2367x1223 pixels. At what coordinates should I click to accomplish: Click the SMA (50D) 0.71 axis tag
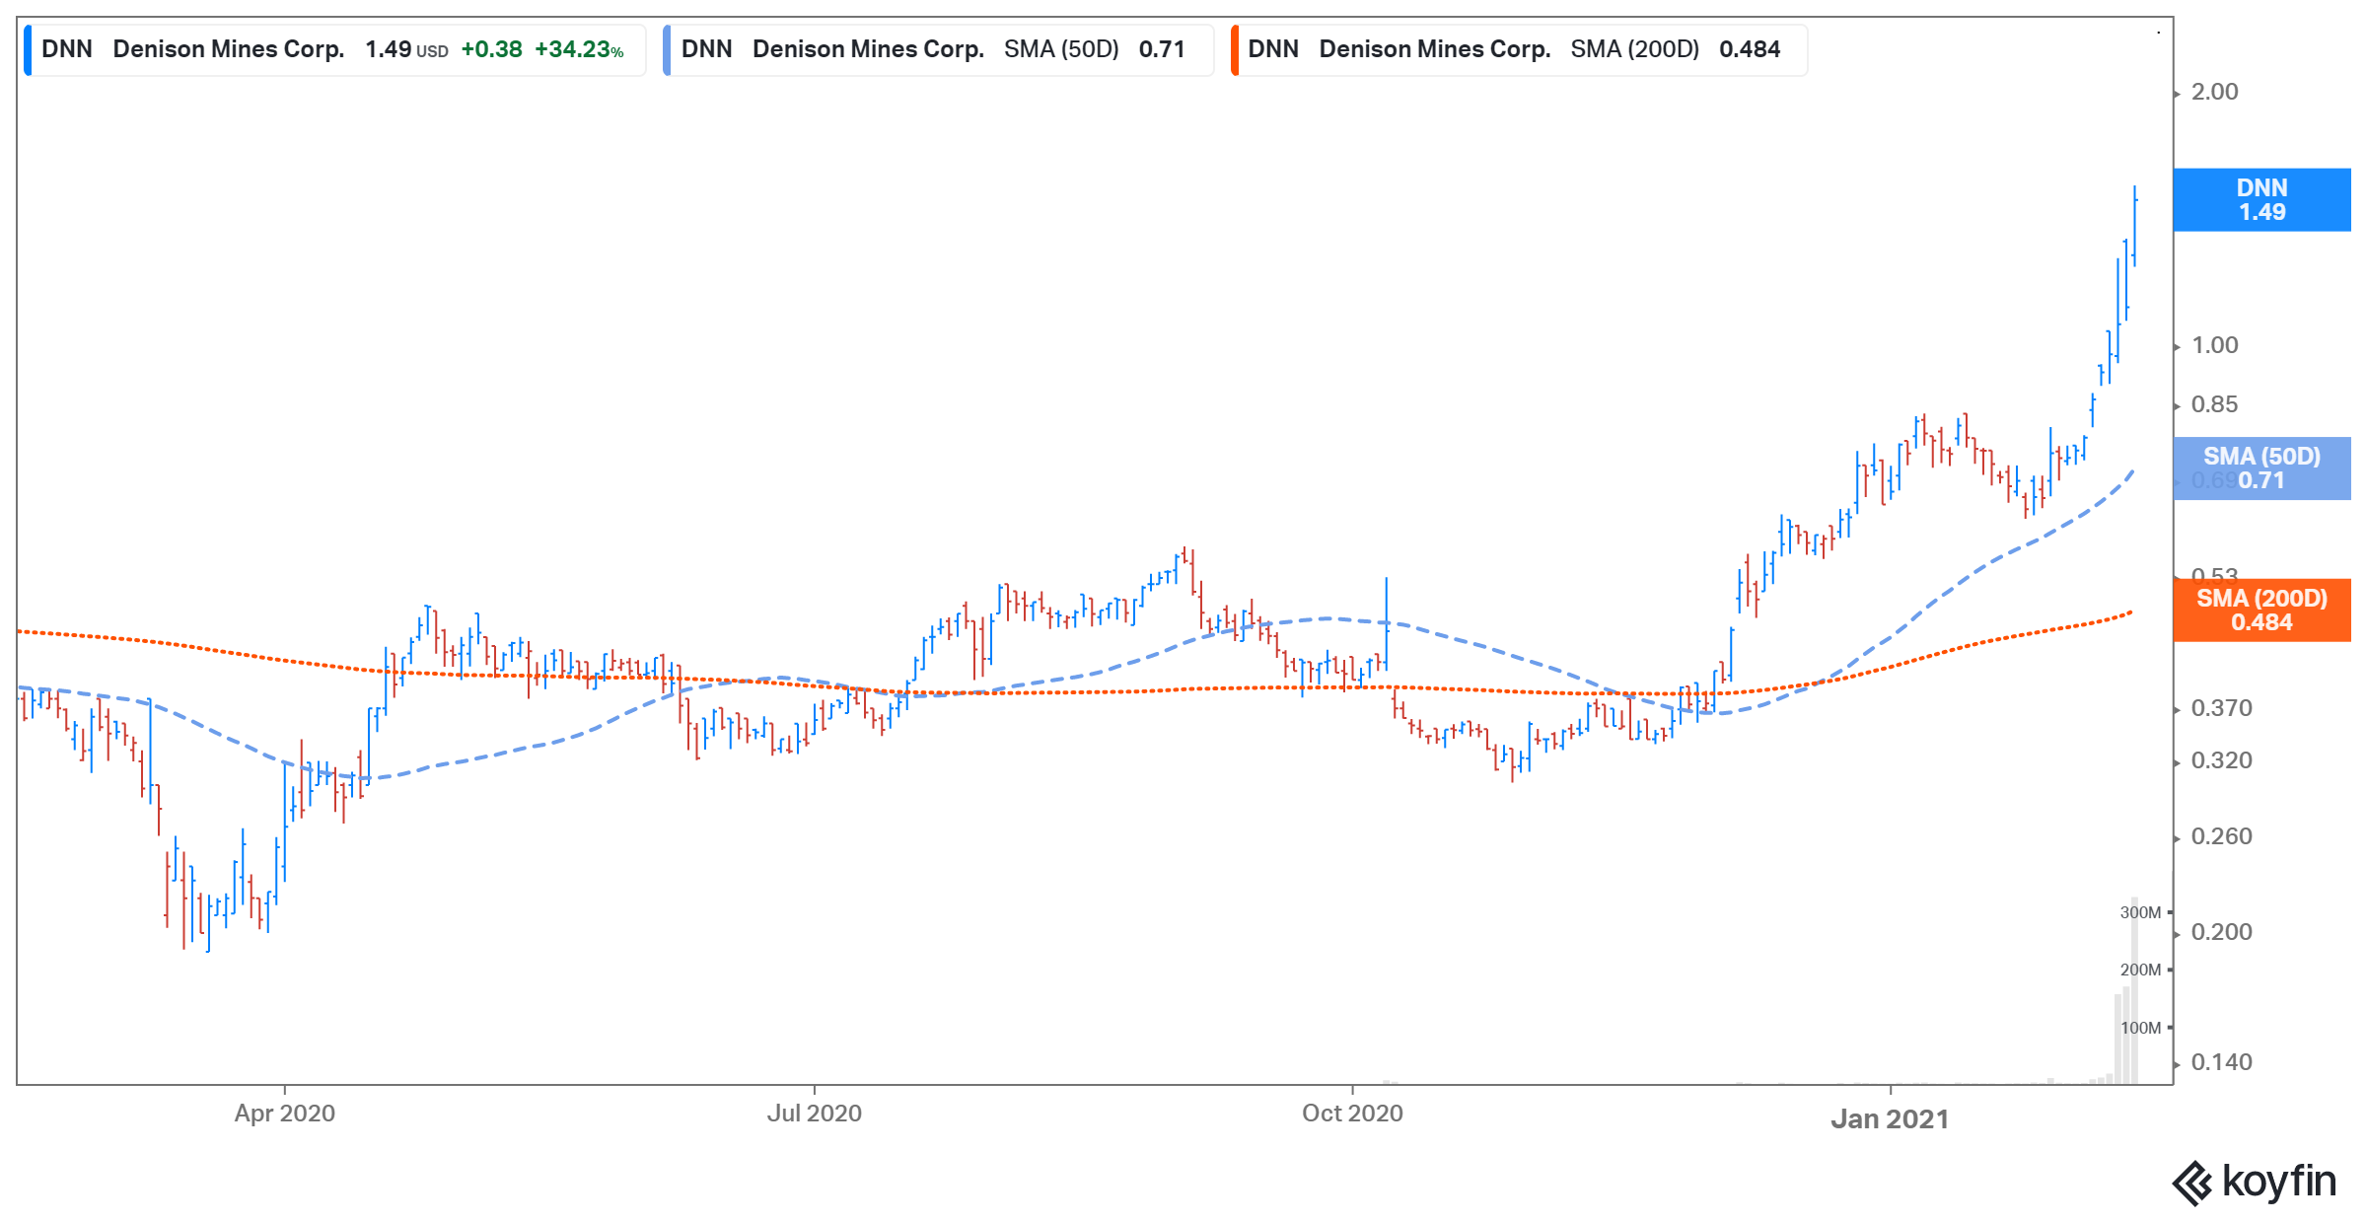[x=2262, y=468]
